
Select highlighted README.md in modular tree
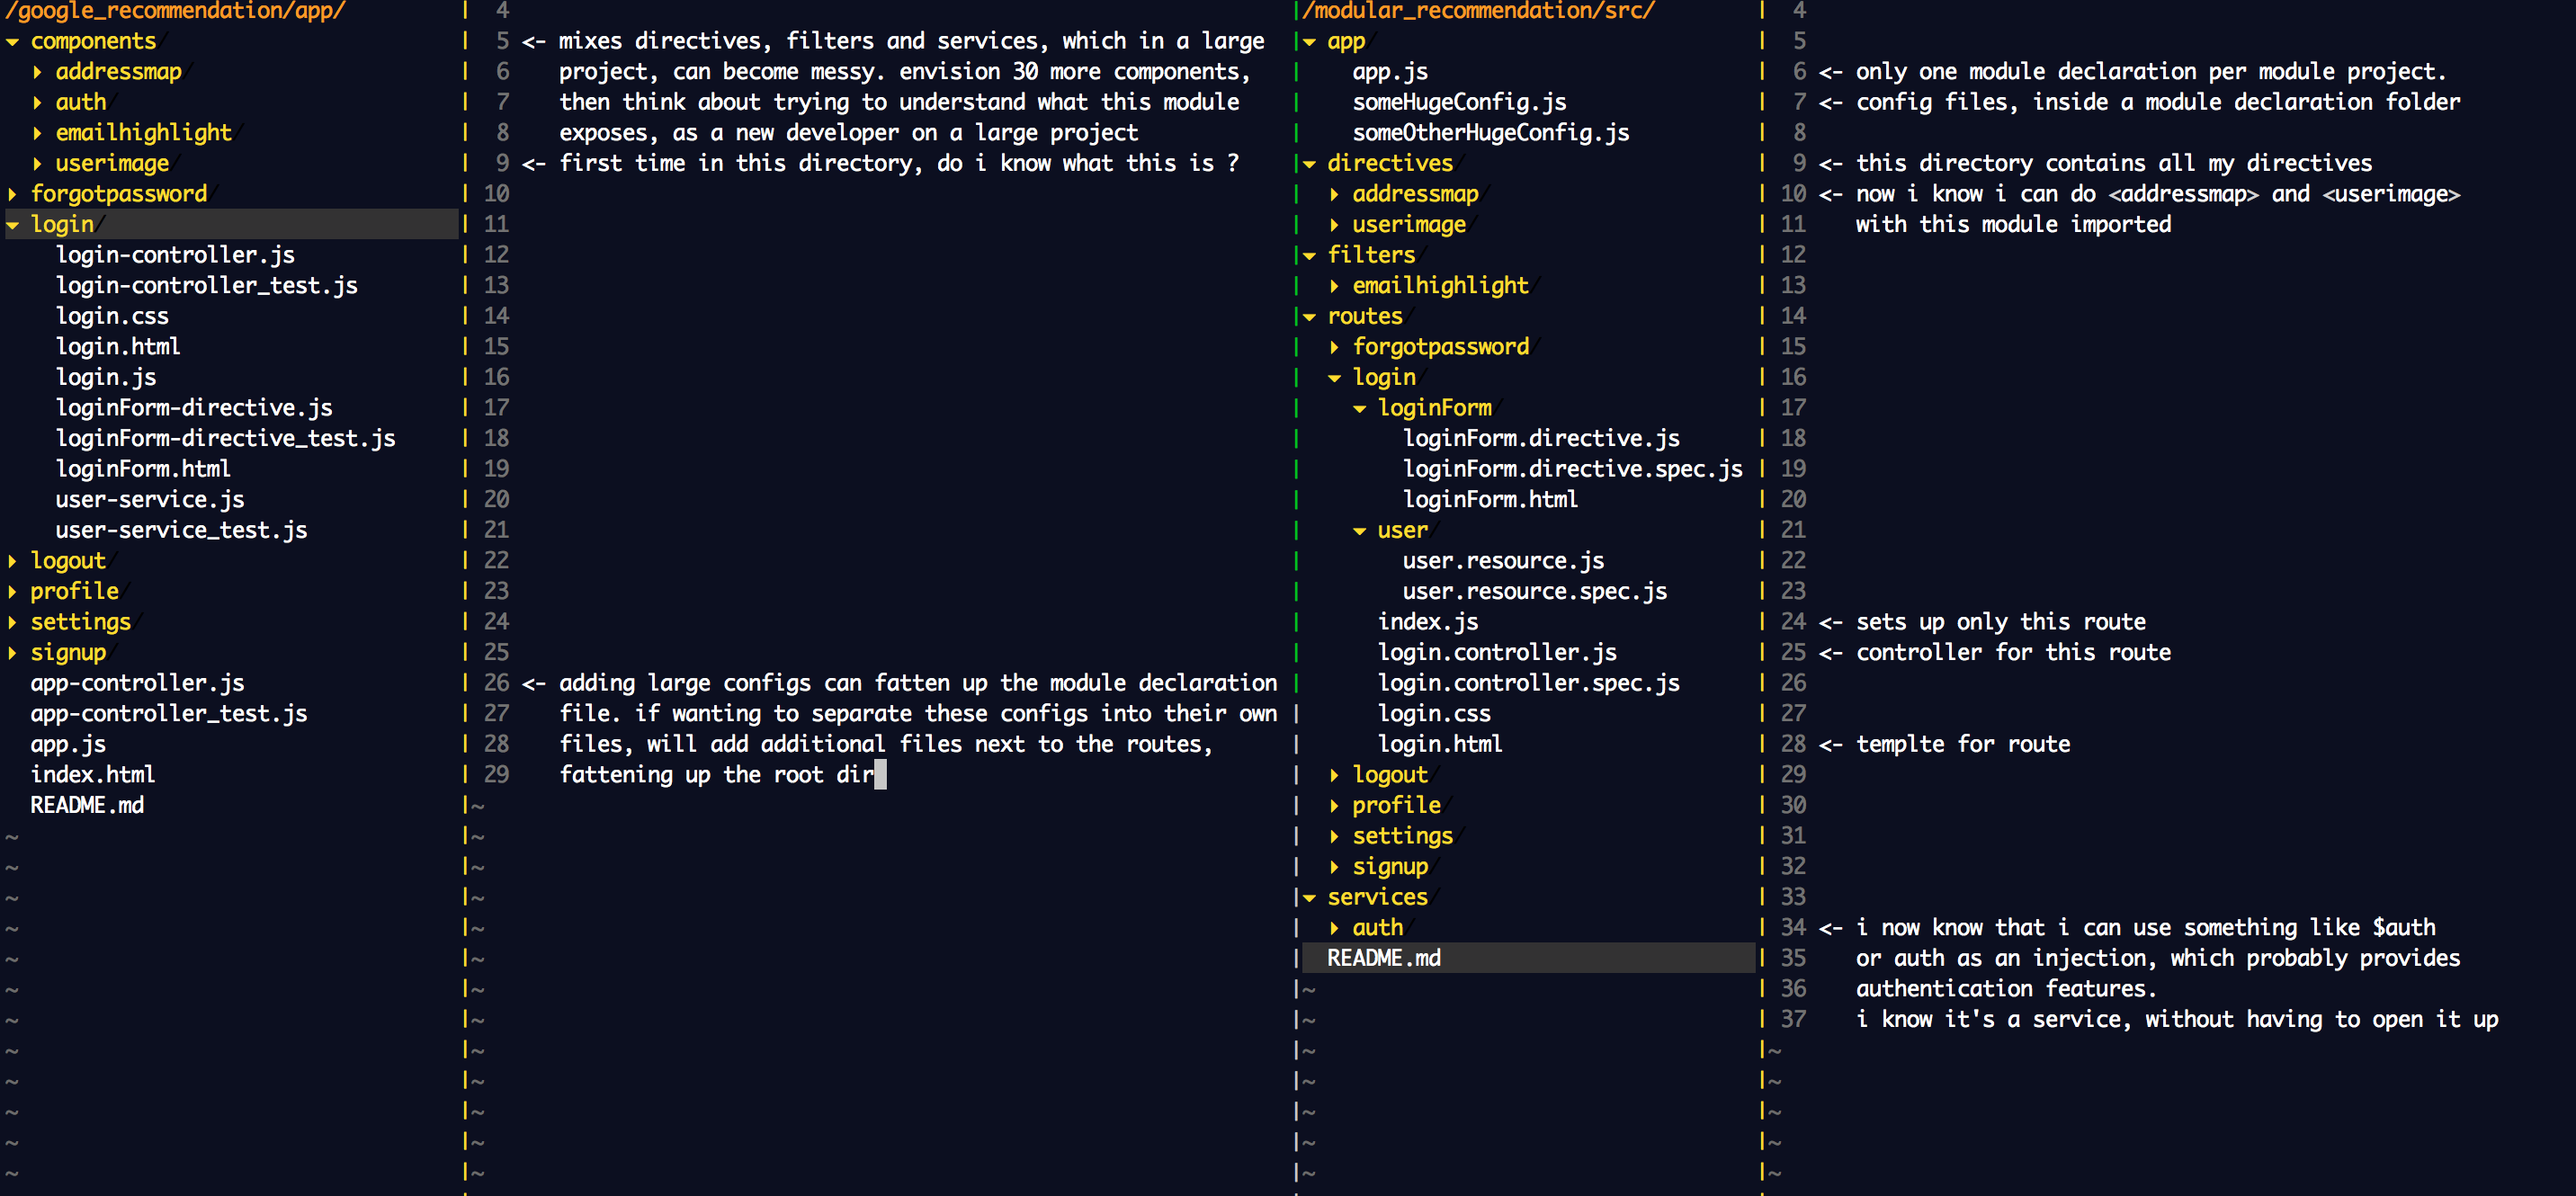click(x=1383, y=958)
